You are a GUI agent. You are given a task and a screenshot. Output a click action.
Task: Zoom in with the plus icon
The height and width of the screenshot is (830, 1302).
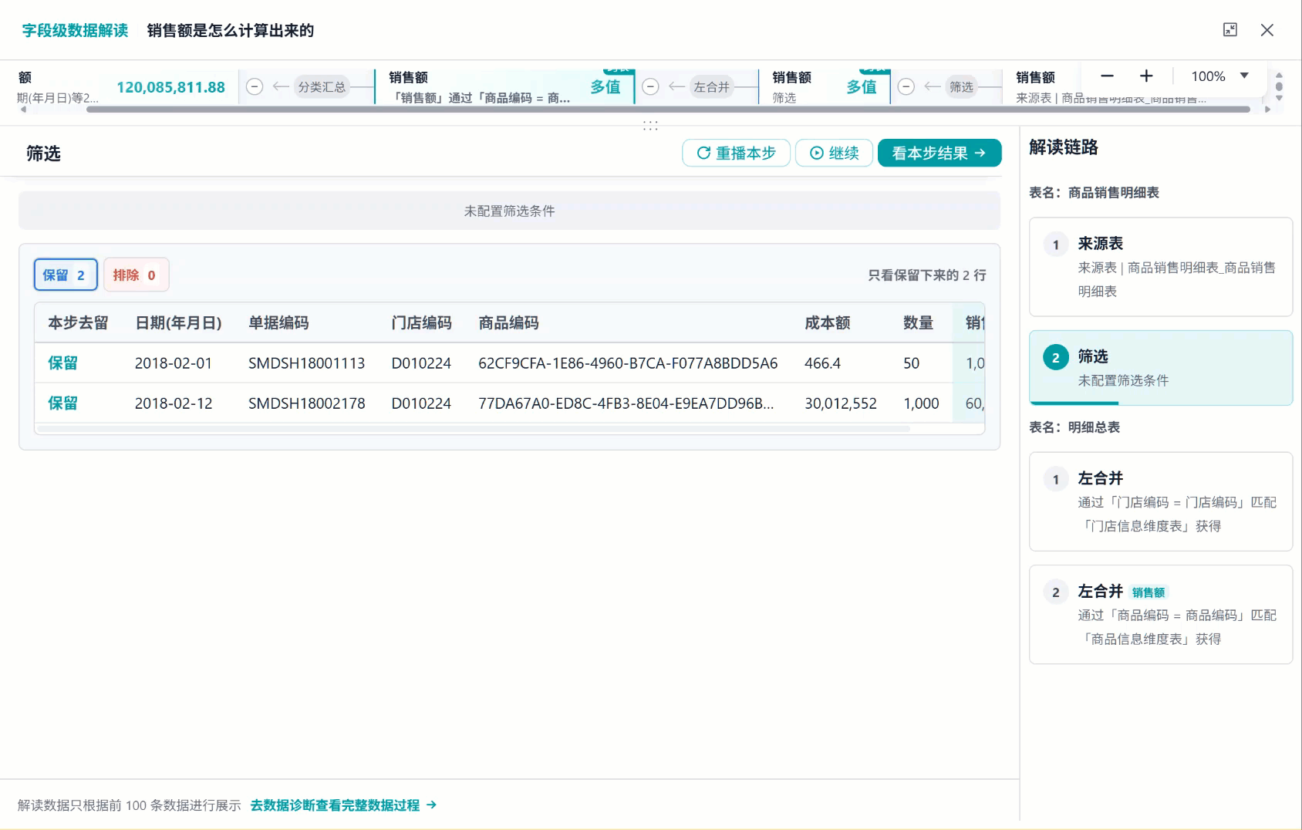pos(1146,76)
